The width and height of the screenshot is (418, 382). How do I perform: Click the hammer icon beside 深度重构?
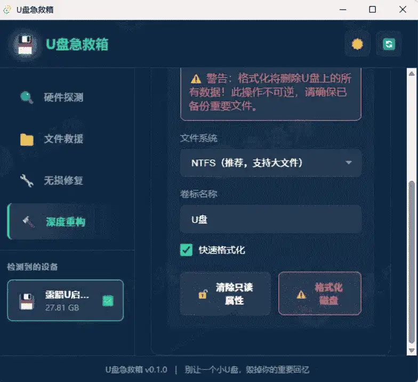pyautogui.click(x=28, y=222)
